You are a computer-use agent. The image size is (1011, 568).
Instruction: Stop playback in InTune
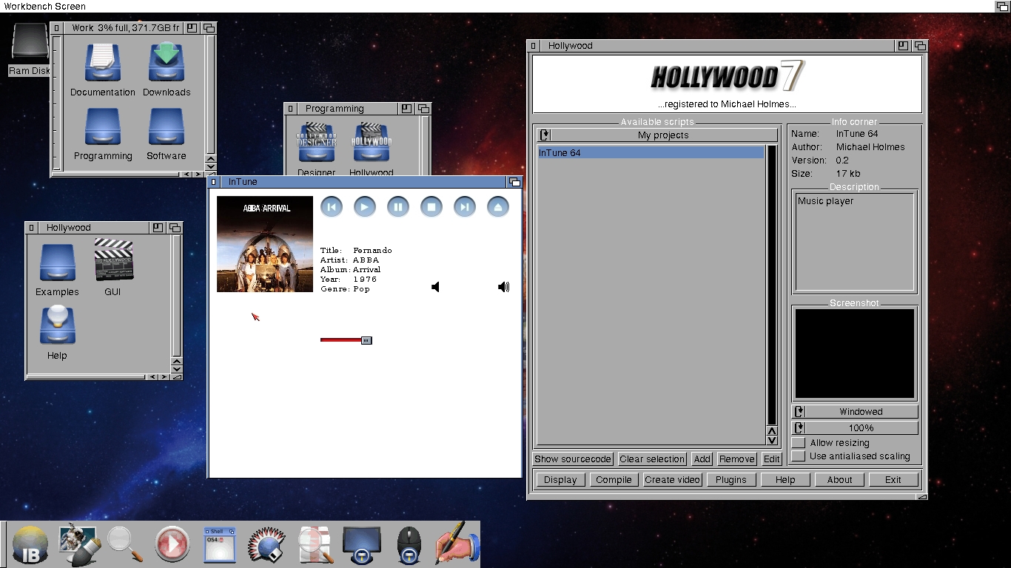pos(431,207)
